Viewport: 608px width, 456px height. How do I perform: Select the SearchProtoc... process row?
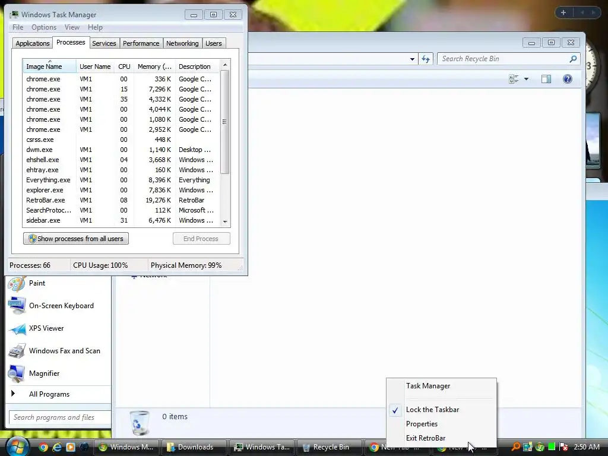[121, 210]
